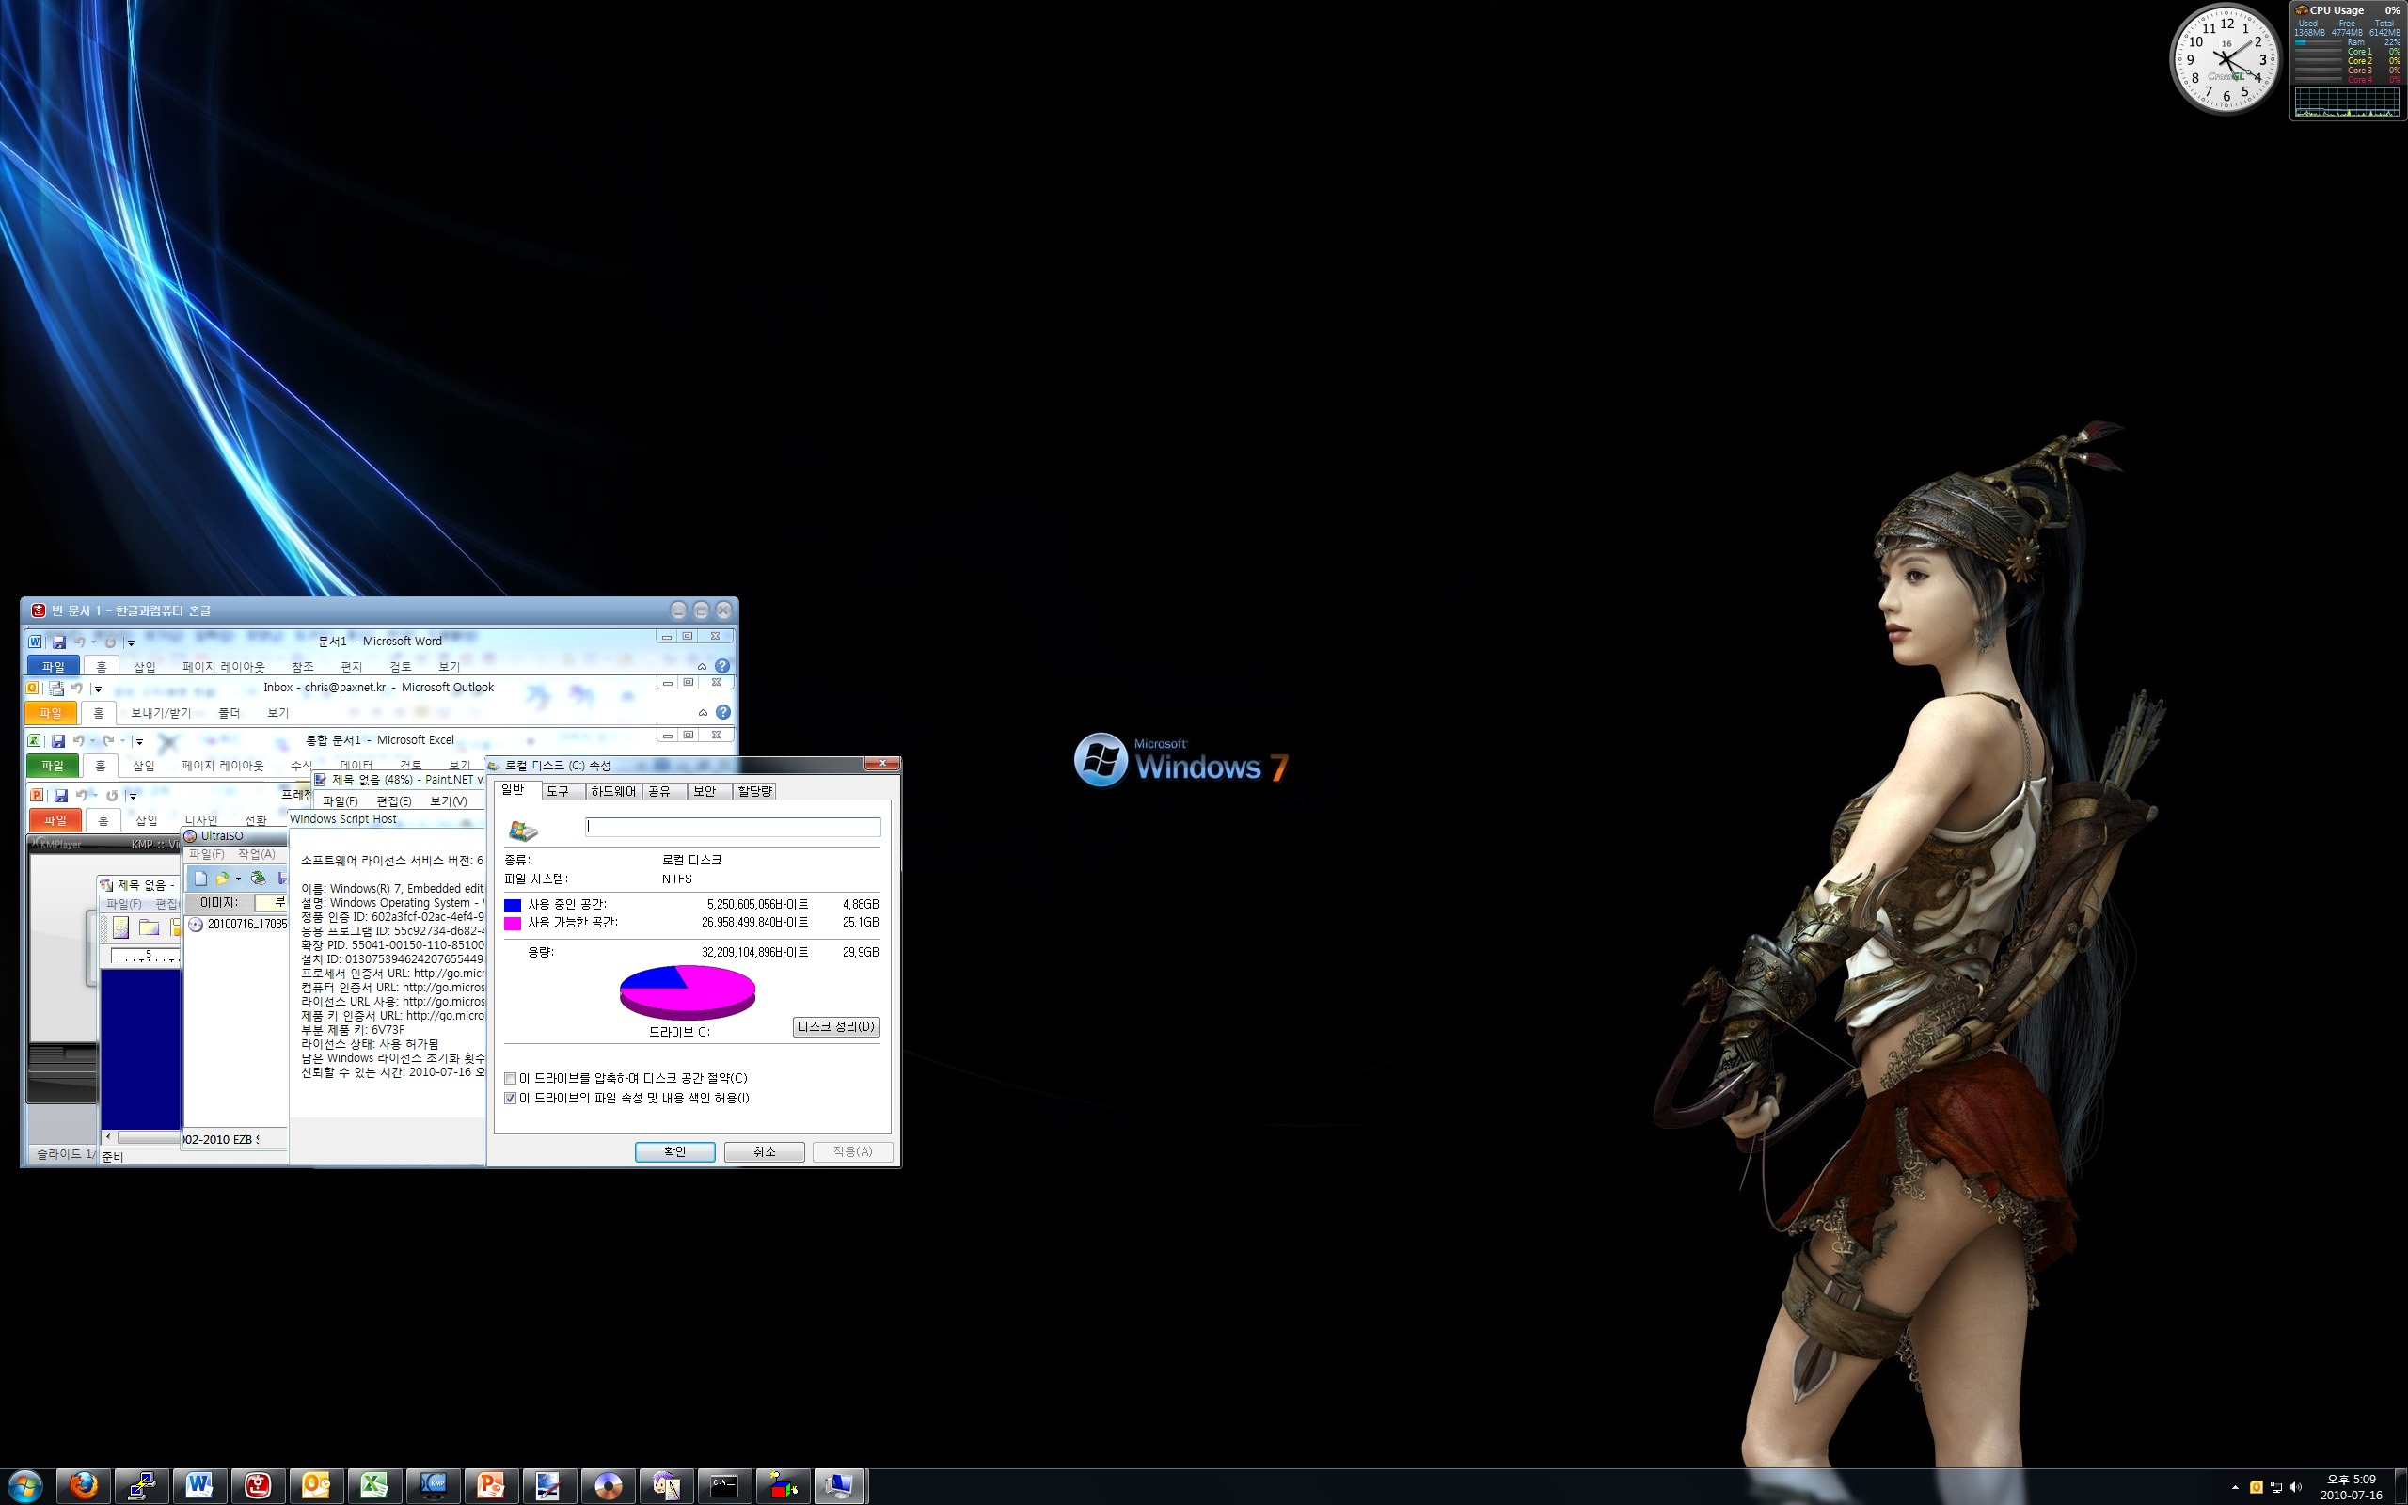Switch to Excel via the taskbar
The height and width of the screenshot is (1505, 2408).
point(374,1486)
